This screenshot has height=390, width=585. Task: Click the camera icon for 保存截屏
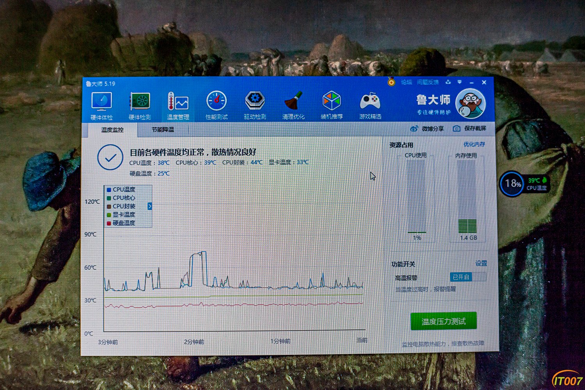[456, 128]
